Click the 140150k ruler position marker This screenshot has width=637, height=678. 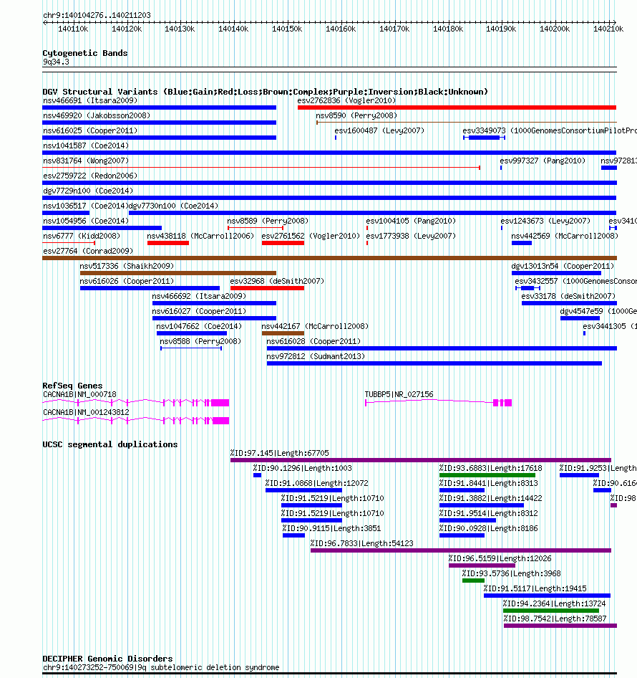coord(287,29)
